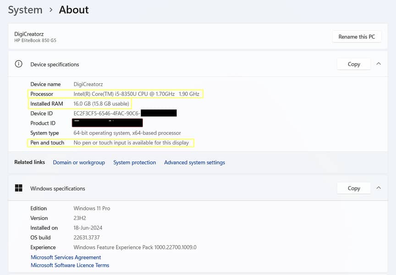Click the Device specifications header title

[55, 65]
